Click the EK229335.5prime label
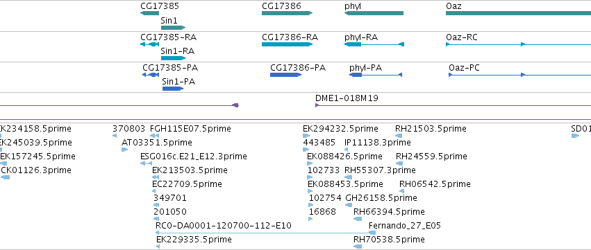The height and width of the screenshot is (250, 591). click(194, 240)
